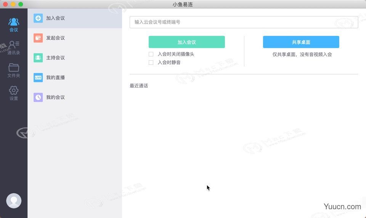Select the 我的直播 menu item
The image size is (366, 218).
coord(75,77)
